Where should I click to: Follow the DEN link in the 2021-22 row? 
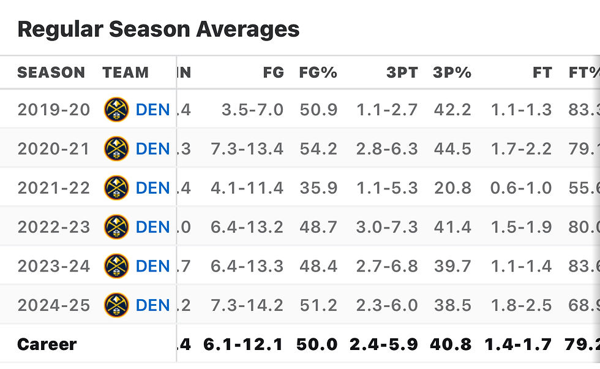point(152,188)
